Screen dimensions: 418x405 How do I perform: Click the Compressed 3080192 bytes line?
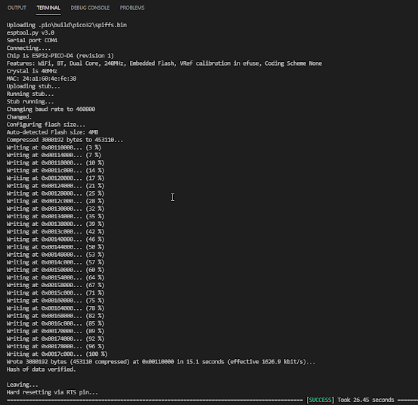pos(65,140)
